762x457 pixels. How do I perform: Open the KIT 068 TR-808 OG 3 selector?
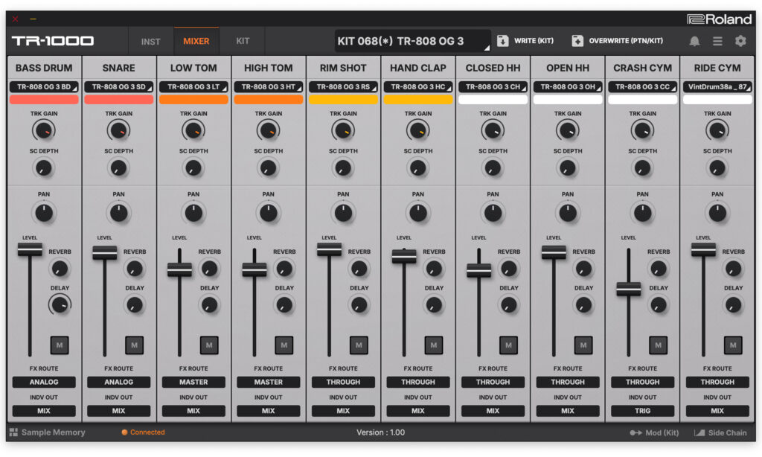(412, 41)
